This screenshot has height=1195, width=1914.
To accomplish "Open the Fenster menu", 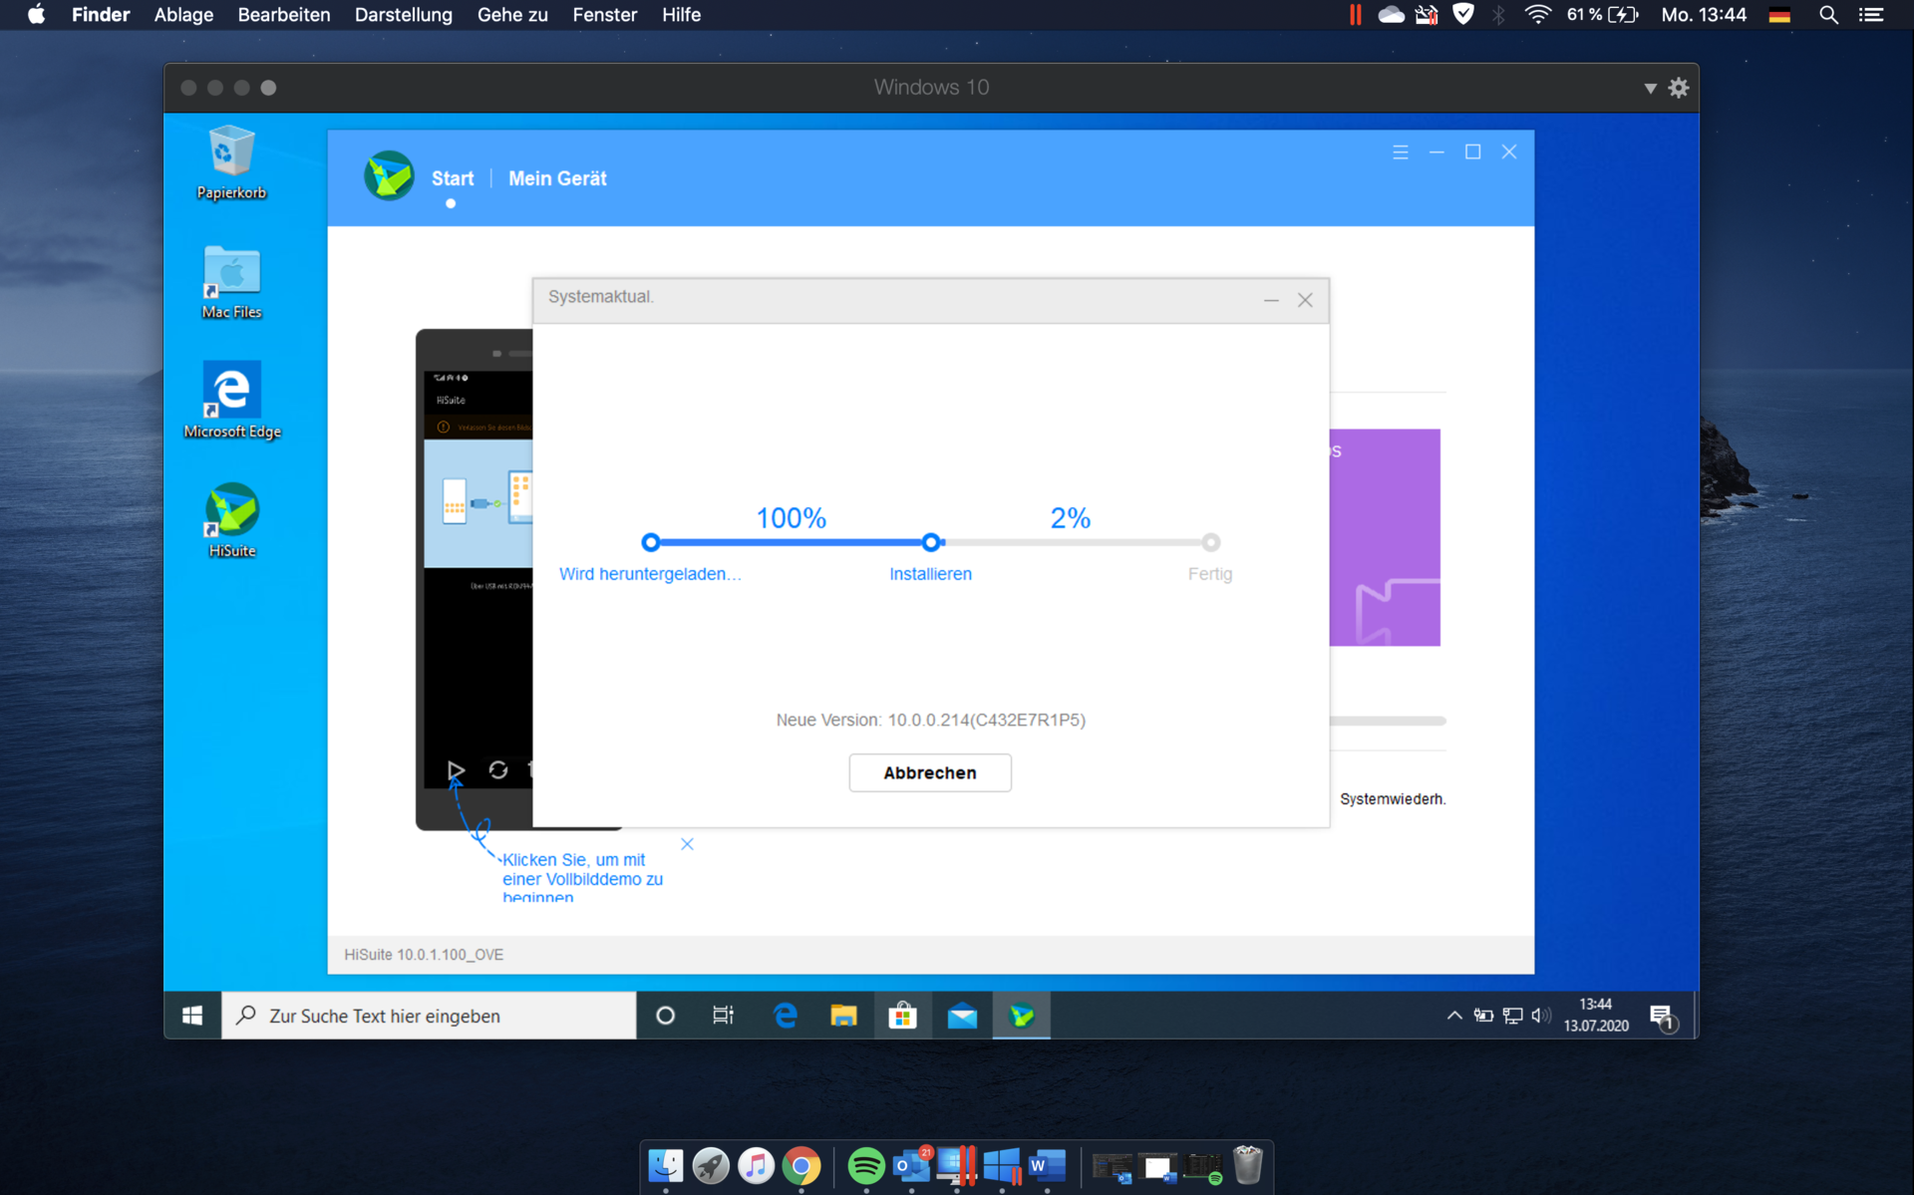I will pyautogui.click(x=604, y=15).
